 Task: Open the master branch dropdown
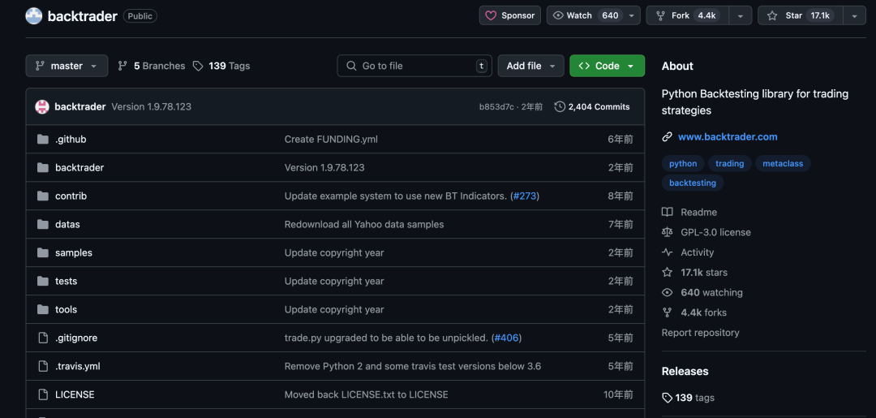(67, 66)
